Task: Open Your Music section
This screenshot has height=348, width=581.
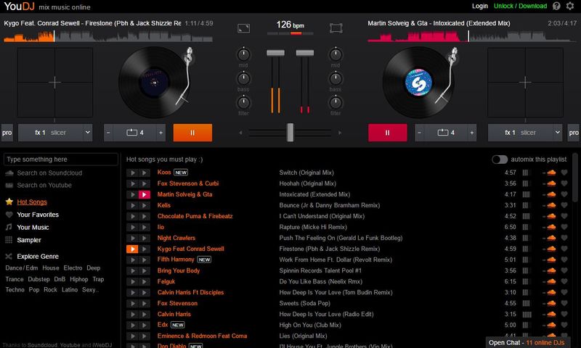Action: pyautogui.click(x=33, y=228)
